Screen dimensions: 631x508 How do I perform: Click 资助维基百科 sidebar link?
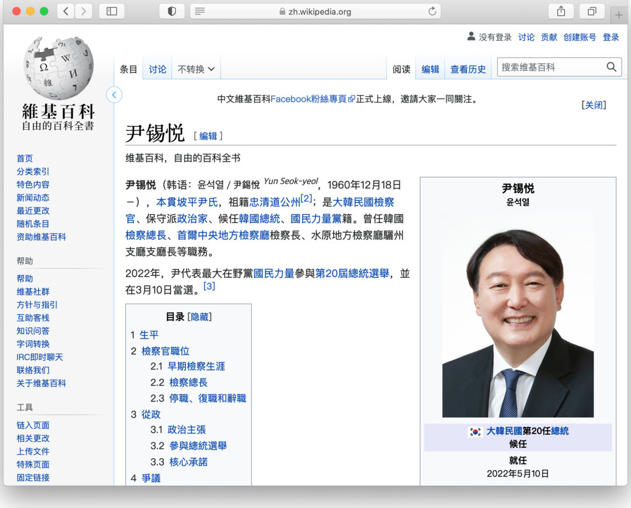tap(41, 237)
